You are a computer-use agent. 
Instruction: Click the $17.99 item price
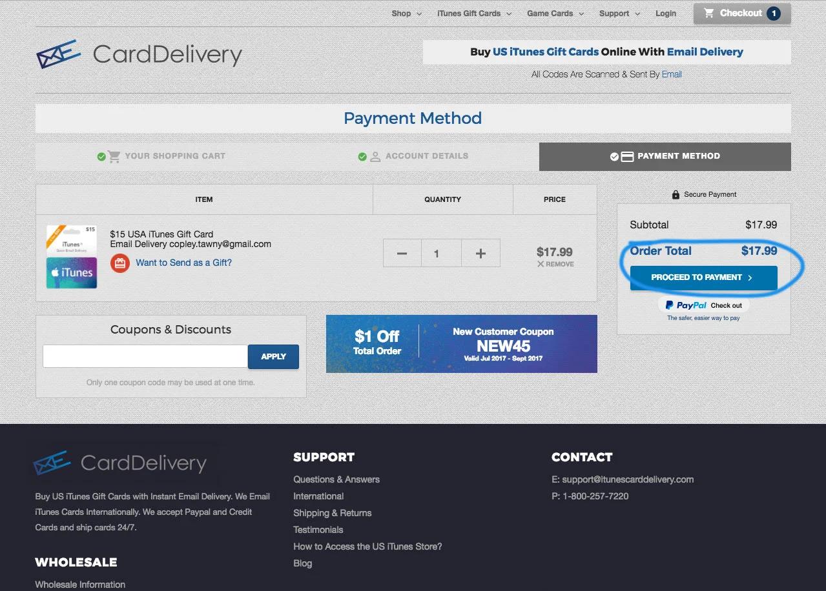(x=555, y=252)
